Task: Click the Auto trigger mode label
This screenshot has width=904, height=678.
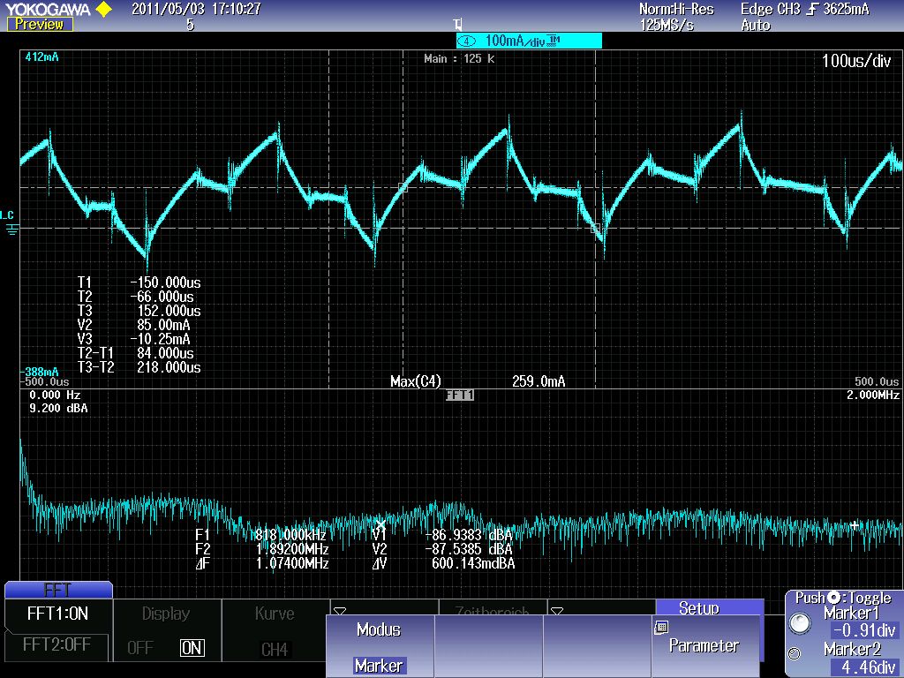Action: [756, 26]
